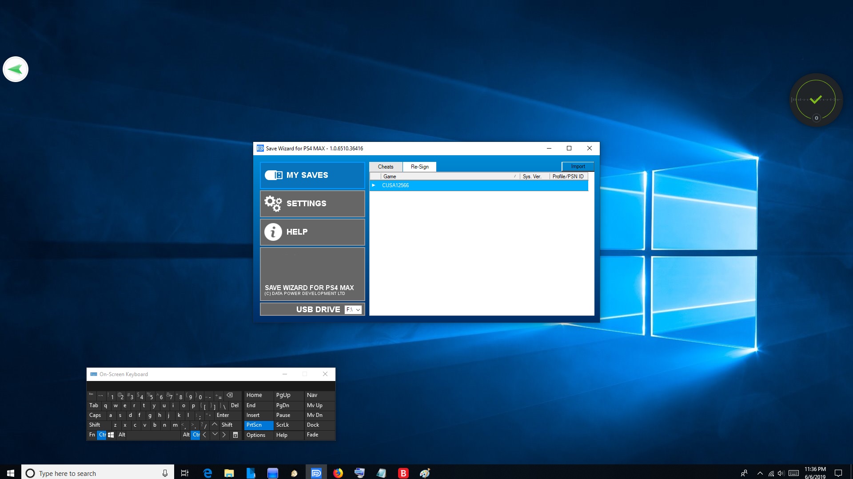Click the Nav key on On-Screen Keyboard

[x=319, y=395]
